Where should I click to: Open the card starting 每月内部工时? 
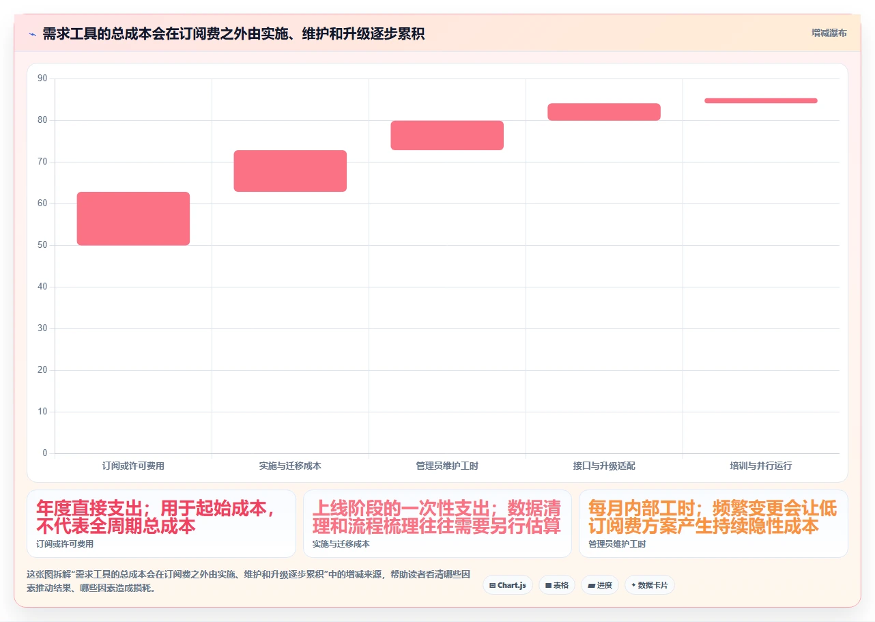pyautogui.click(x=713, y=524)
